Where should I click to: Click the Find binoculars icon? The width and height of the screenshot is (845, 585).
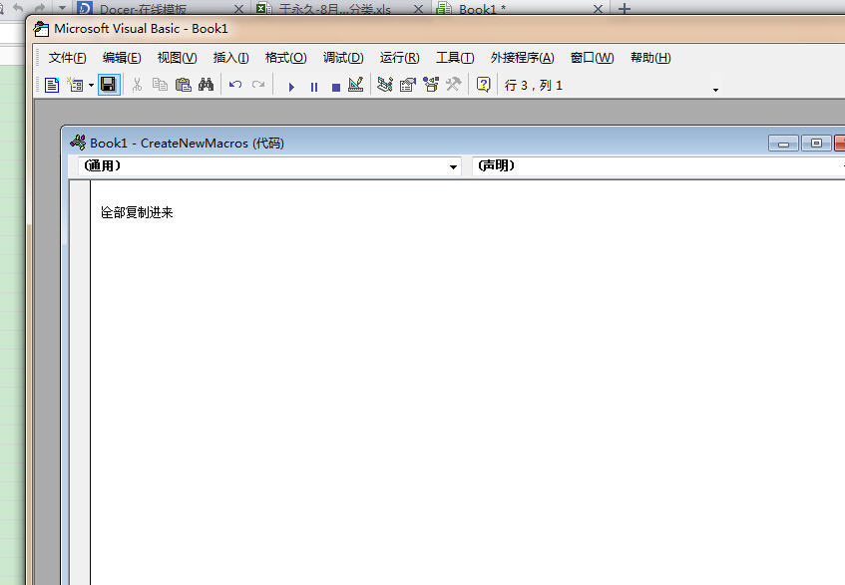coord(206,86)
